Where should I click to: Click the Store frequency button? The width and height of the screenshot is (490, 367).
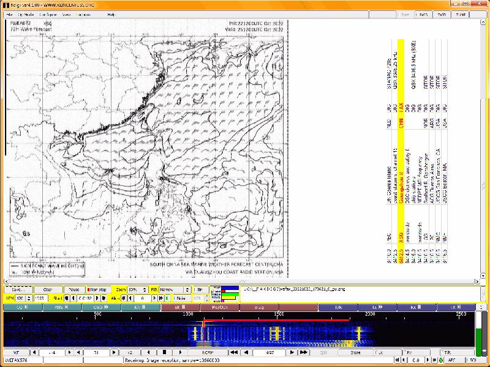click(x=355, y=352)
